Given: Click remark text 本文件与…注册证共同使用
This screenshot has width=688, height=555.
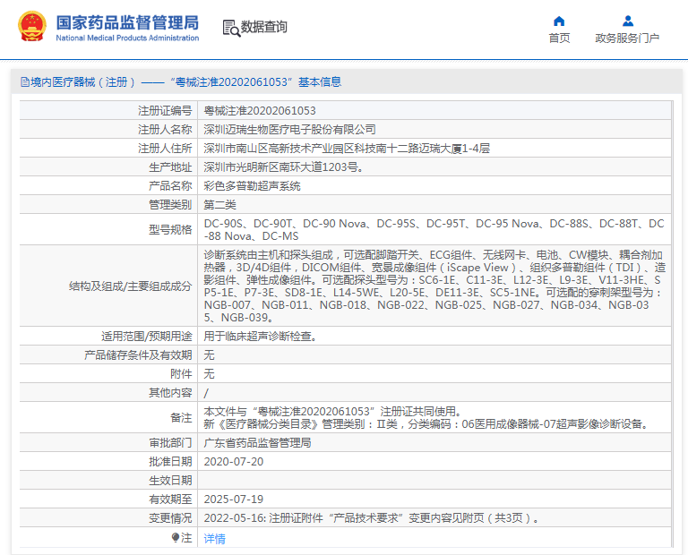Looking at the screenshot, I should pyautogui.click(x=332, y=412).
